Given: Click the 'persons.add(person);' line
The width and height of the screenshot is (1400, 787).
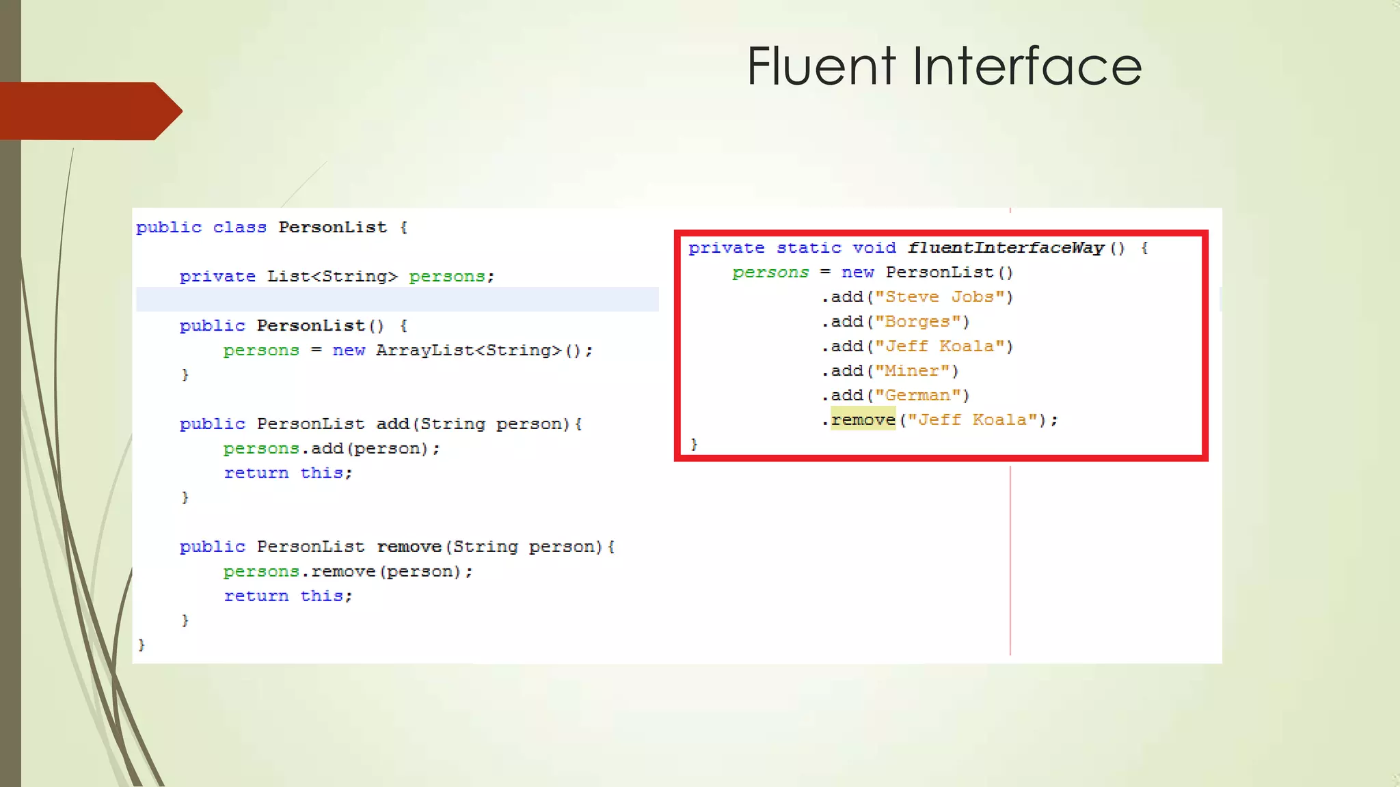Looking at the screenshot, I should tap(332, 449).
